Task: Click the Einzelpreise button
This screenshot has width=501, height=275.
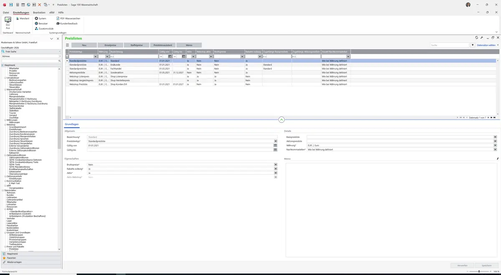Action: point(111,45)
